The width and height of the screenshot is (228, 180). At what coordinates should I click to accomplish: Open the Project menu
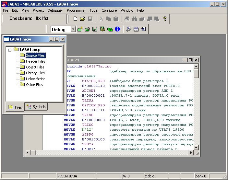click(x=38, y=10)
